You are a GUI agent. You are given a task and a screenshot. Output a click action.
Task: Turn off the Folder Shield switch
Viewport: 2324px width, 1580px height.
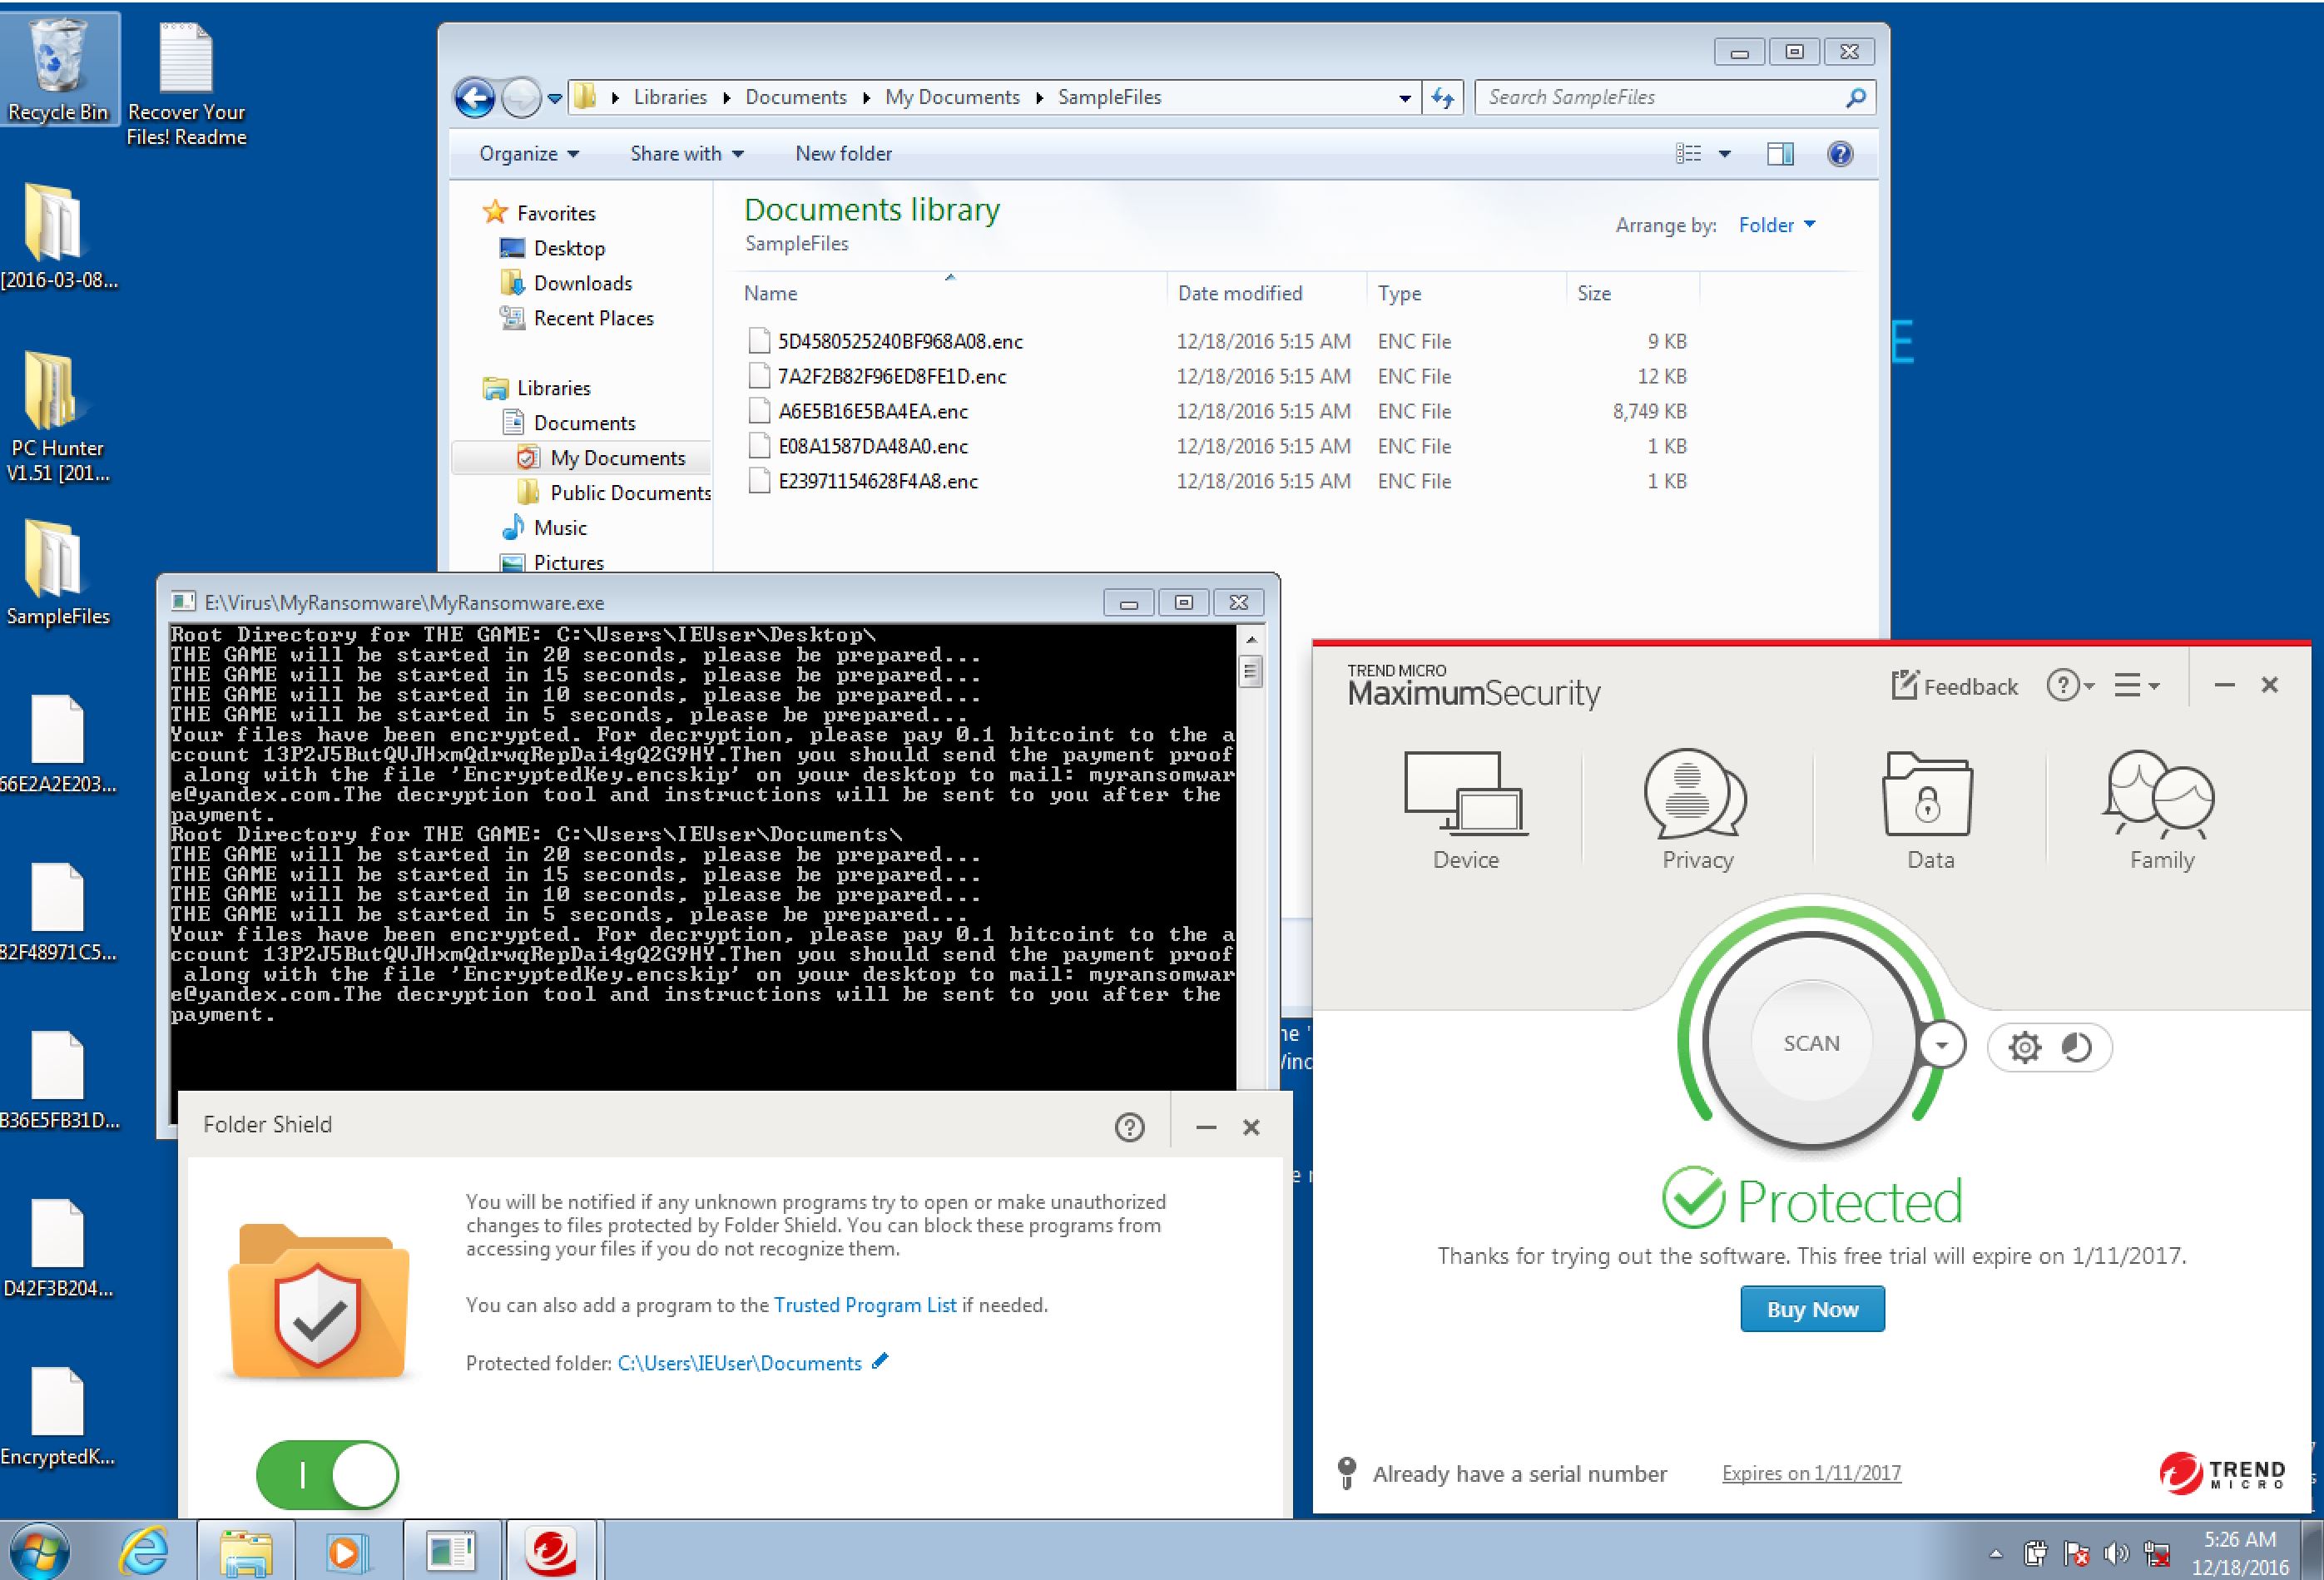(x=327, y=1474)
